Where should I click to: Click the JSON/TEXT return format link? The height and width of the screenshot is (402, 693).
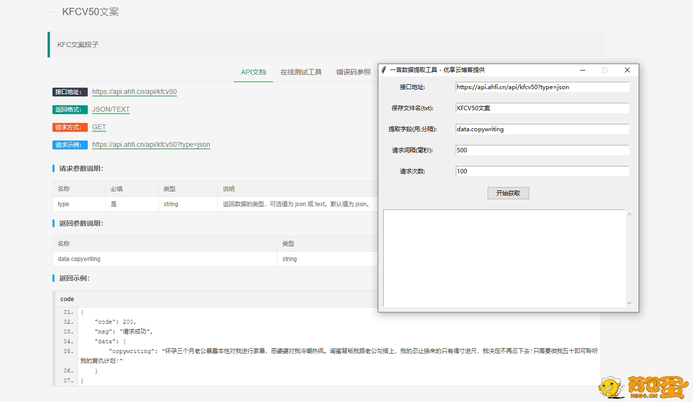pyautogui.click(x=111, y=109)
